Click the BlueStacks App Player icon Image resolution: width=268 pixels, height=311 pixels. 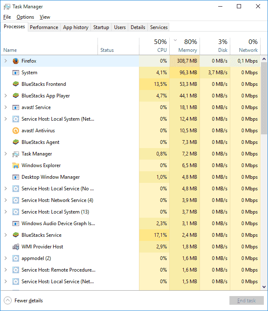click(16, 96)
